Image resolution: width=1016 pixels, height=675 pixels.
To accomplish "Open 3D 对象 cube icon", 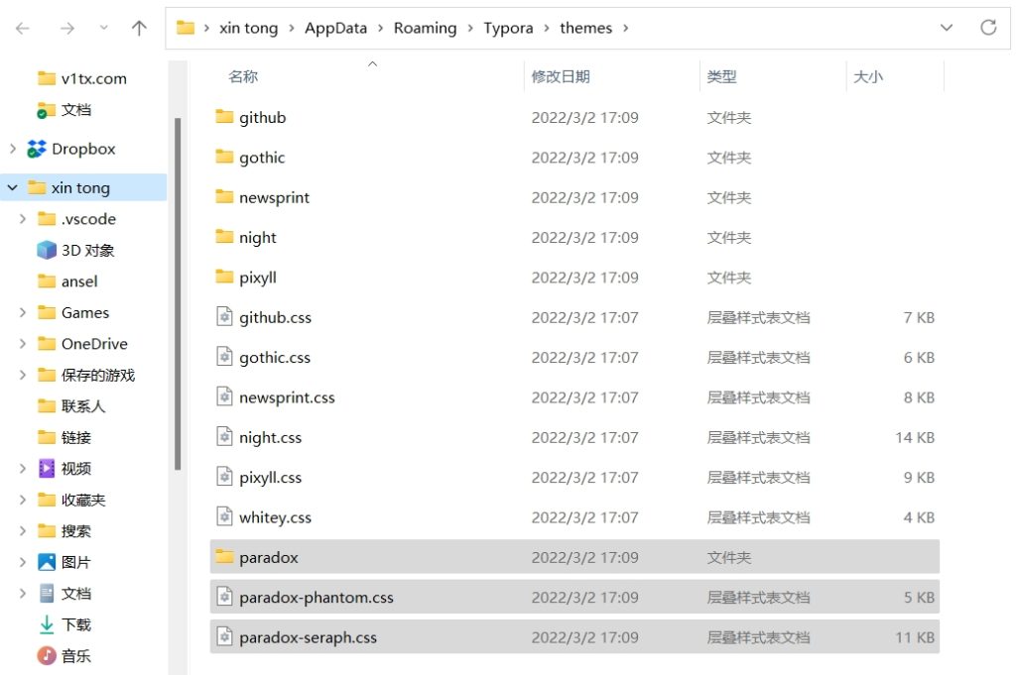I will pos(47,250).
